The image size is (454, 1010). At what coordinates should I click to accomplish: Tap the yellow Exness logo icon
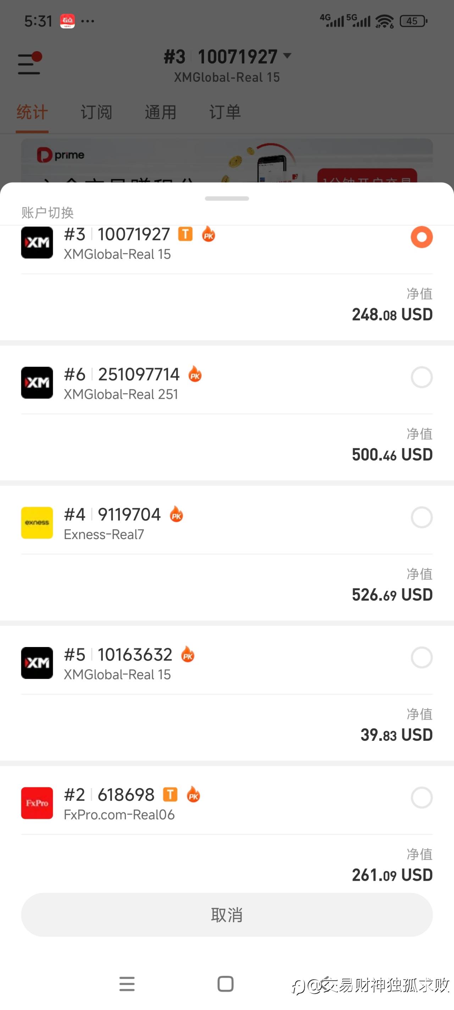37,523
